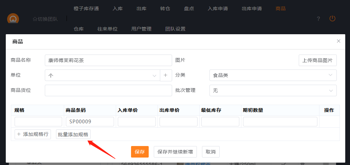This screenshot has width=350, height=165.
Task: Click 添加规格行 add row button
Action: [33, 134]
